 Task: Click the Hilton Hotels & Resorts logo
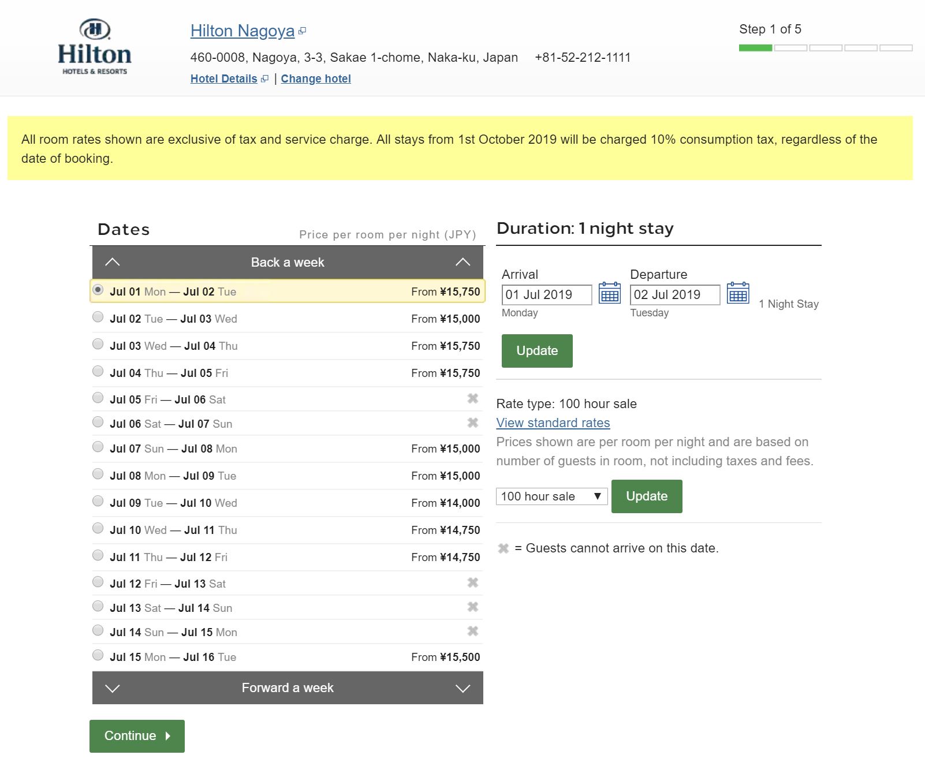pos(95,47)
